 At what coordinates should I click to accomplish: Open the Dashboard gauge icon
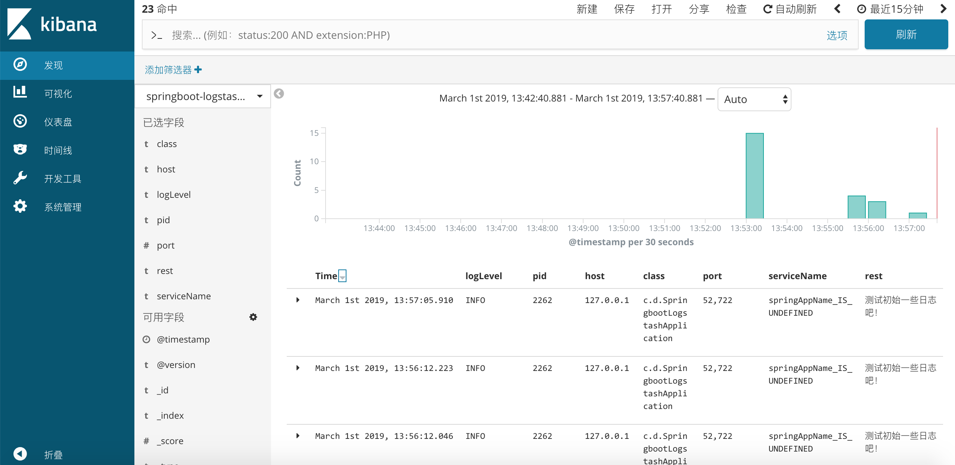coord(20,121)
